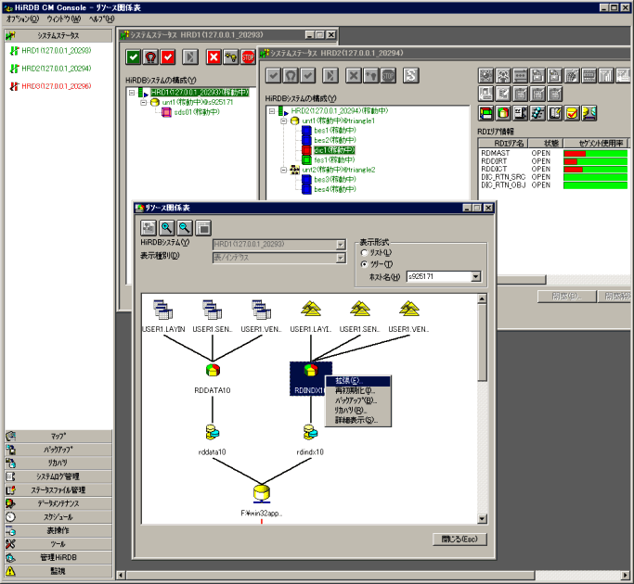This screenshot has height=584, width=634.
Task: Choose 拡張 from the context menu
Action: tap(349, 380)
